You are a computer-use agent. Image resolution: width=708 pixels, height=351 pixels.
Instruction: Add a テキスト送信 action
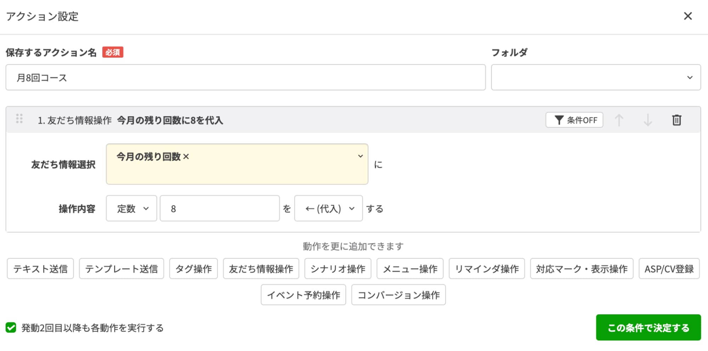pyautogui.click(x=40, y=269)
